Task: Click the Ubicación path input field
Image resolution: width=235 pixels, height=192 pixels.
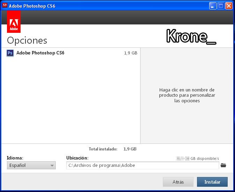Action: [x=143, y=165]
